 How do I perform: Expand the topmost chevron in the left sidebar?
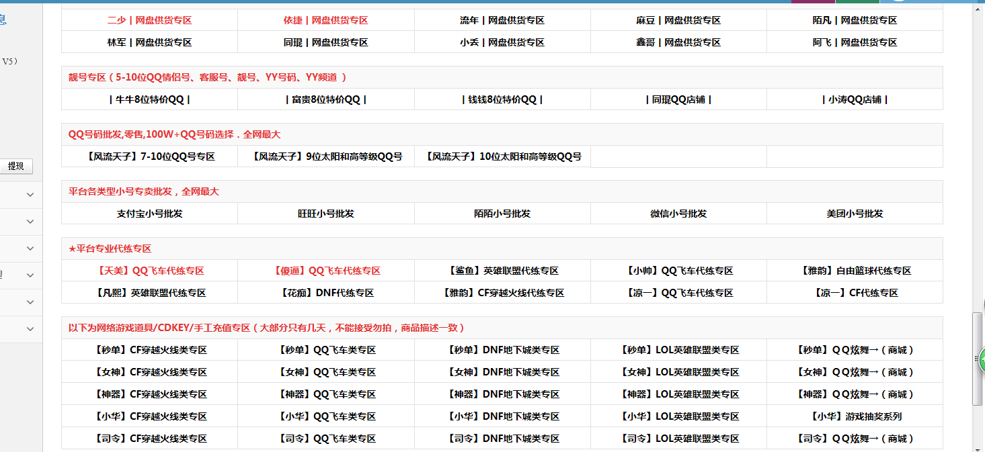pyautogui.click(x=30, y=195)
